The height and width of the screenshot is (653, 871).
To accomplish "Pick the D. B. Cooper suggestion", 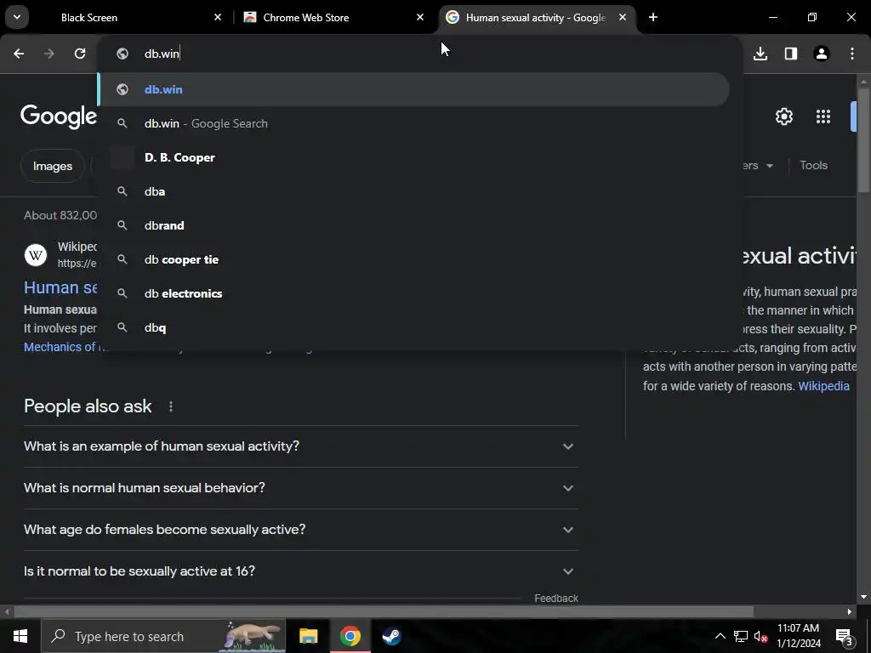I will click(x=414, y=157).
